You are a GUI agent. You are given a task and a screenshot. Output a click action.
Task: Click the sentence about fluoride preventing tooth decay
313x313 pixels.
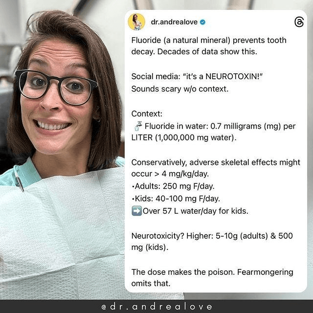[209, 40]
